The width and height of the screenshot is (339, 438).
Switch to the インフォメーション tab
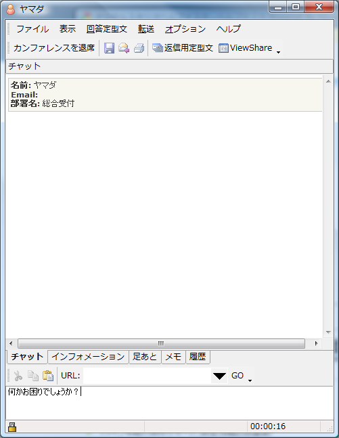click(x=88, y=357)
